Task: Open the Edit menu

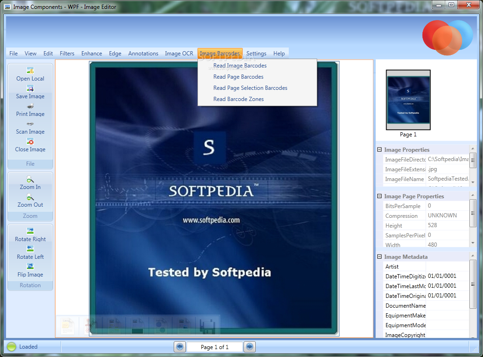Action: (x=48, y=53)
